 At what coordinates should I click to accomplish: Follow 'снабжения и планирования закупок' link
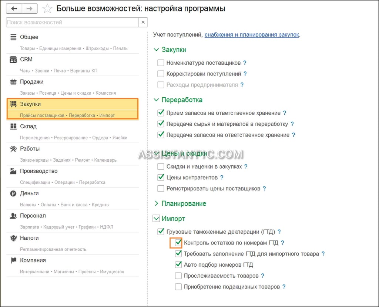(x=252, y=35)
